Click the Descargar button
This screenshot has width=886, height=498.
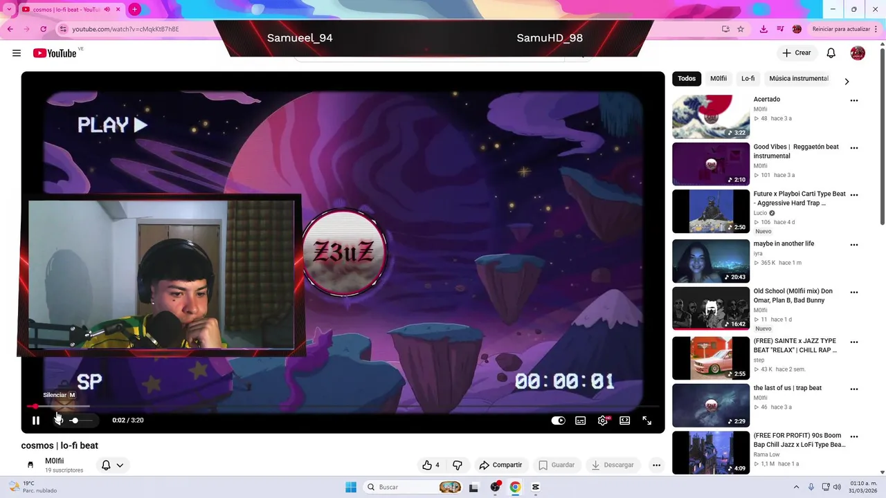(613, 465)
